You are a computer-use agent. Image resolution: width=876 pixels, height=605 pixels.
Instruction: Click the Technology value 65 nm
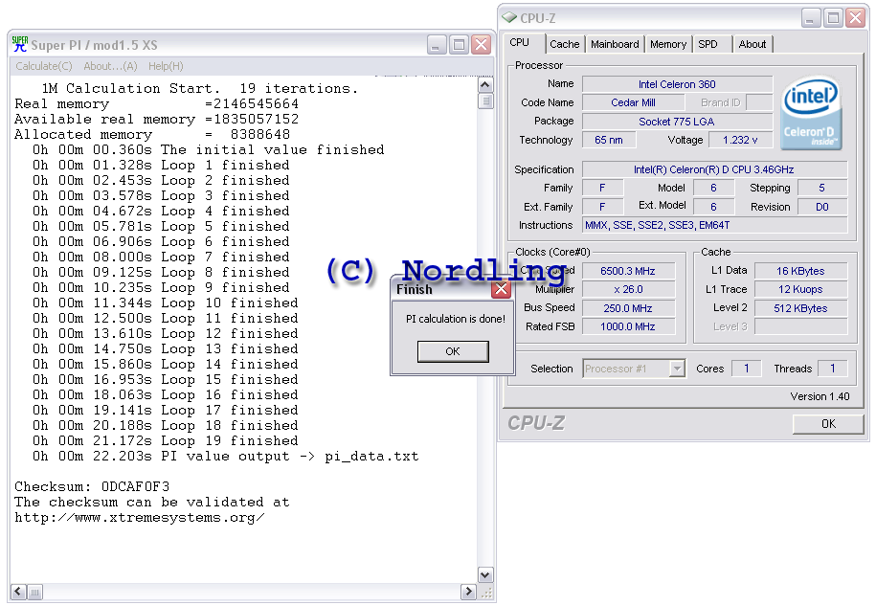pos(608,140)
